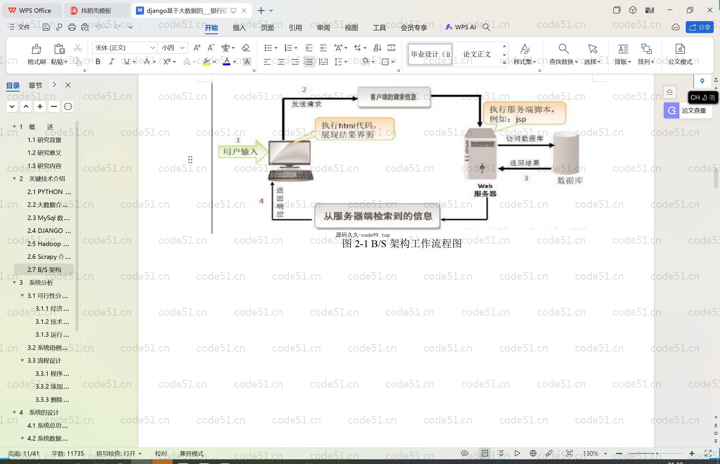Click the Print Preview icon
This screenshot has width=720, height=464.
[x=85, y=27]
